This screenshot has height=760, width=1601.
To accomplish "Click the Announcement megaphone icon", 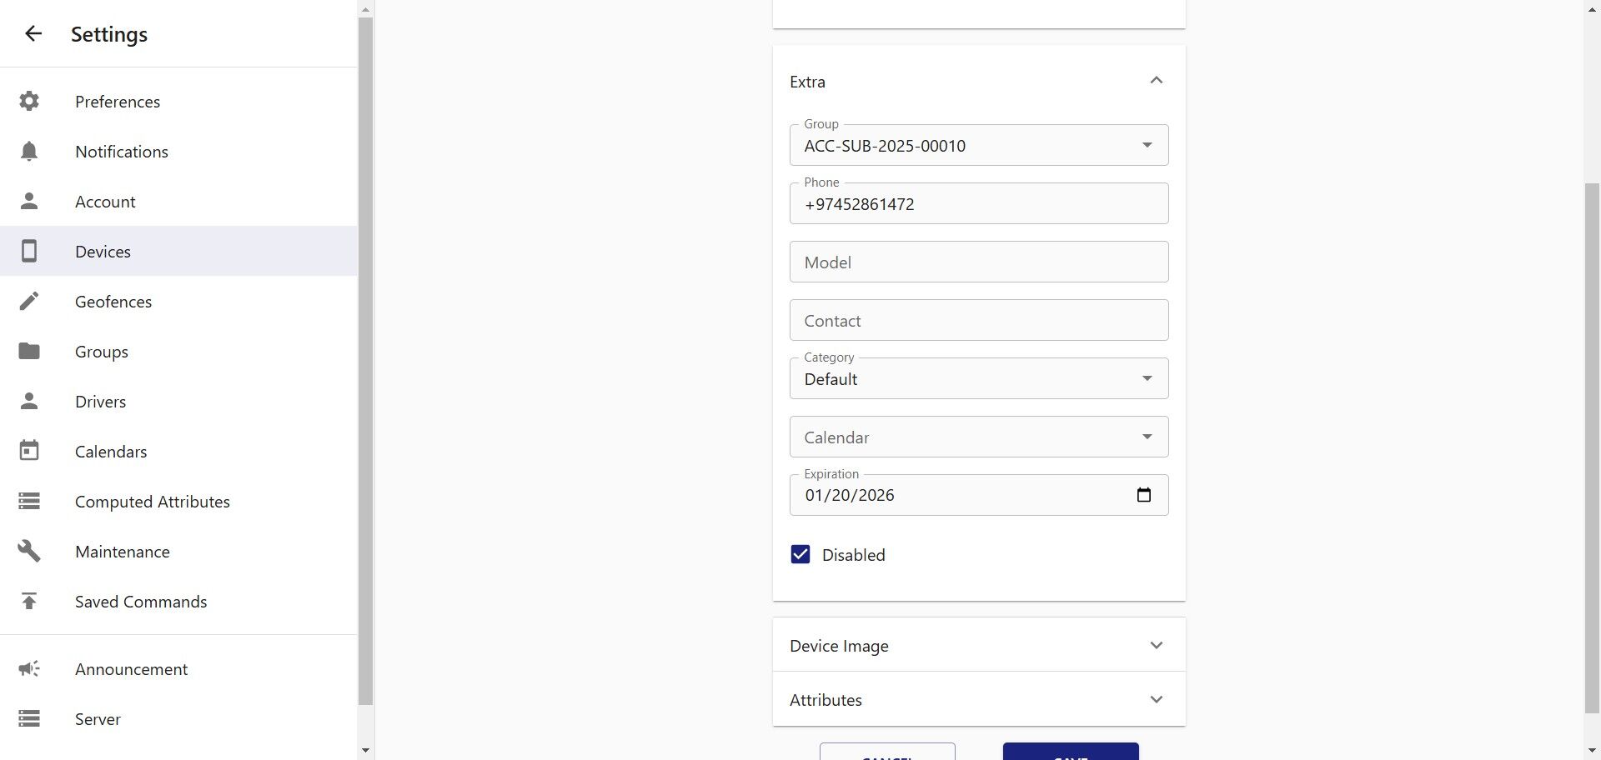I will click(29, 668).
